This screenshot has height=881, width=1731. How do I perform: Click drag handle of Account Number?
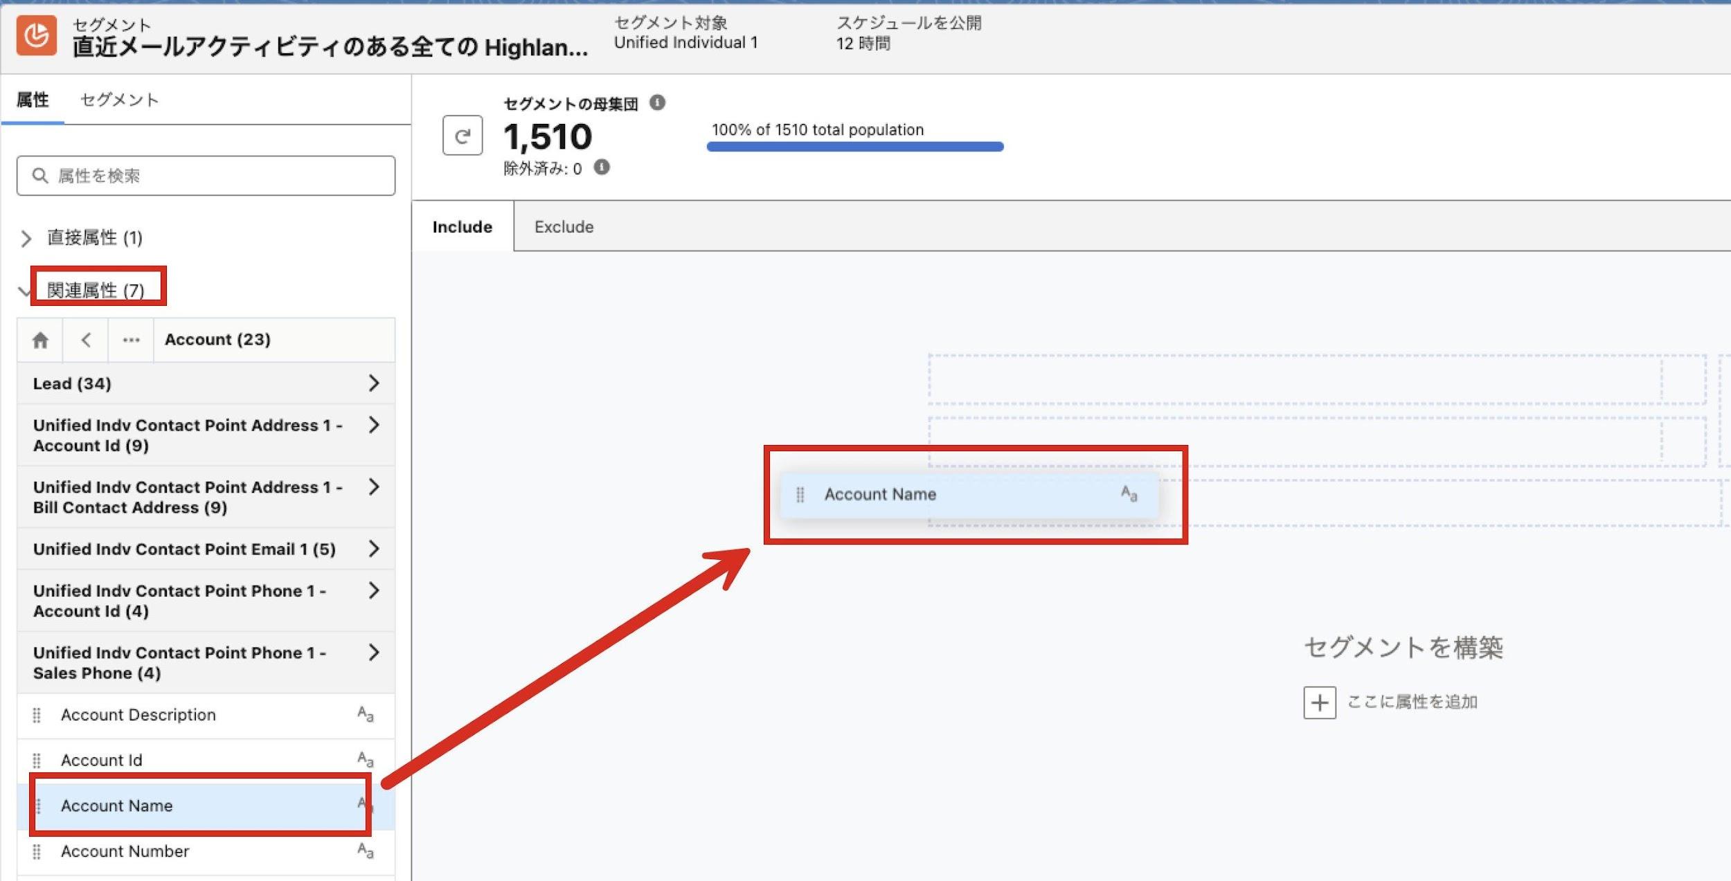pyautogui.click(x=37, y=851)
